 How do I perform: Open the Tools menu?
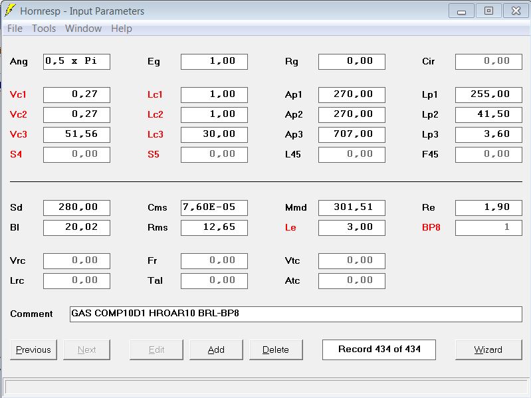[44, 29]
